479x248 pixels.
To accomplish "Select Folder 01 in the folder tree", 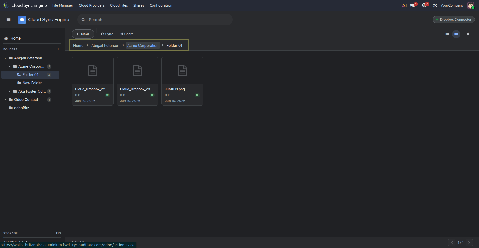I will (30, 75).
